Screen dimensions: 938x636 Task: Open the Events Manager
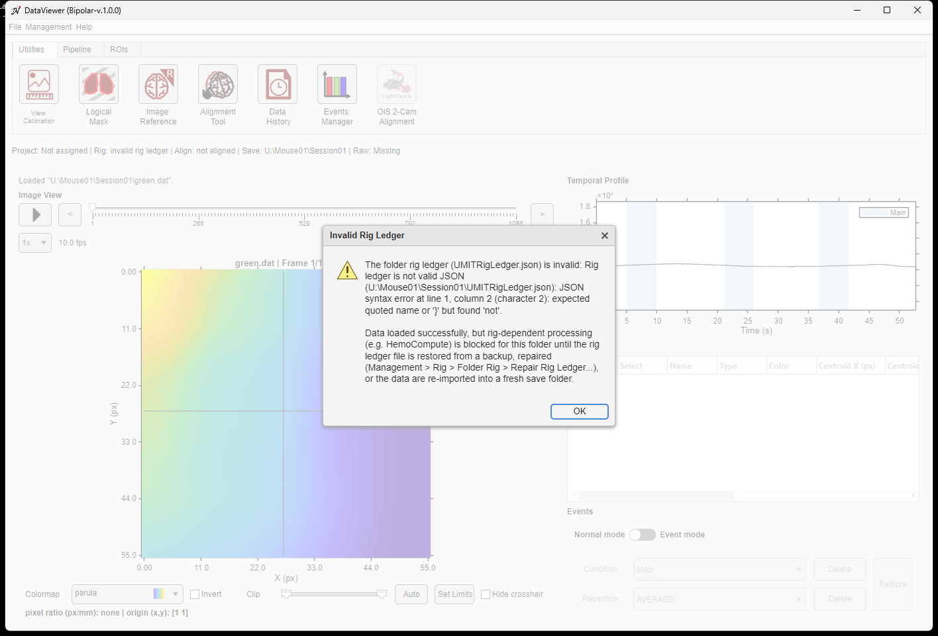pyautogui.click(x=337, y=84)
